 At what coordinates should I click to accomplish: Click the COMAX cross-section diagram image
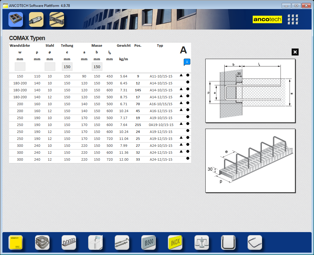250,91
